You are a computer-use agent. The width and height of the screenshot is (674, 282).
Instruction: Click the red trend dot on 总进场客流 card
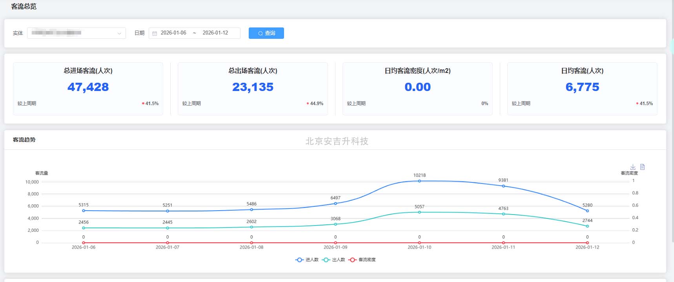[x=143, y=104]
